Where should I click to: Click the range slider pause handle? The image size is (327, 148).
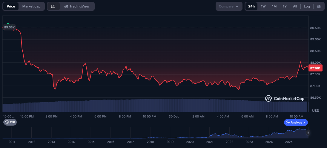click(x=308, y=132)
